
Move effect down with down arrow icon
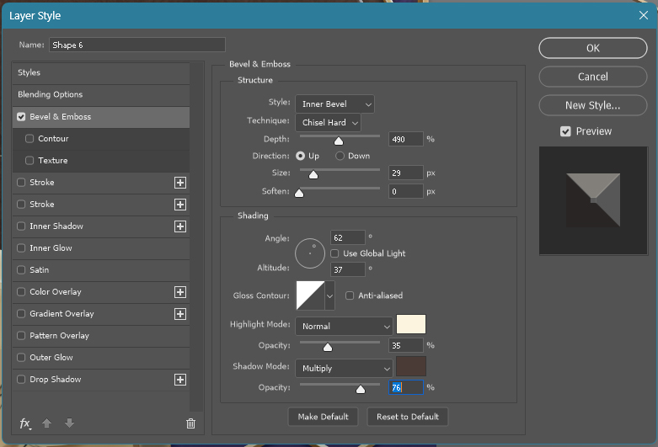pos(70,423)
